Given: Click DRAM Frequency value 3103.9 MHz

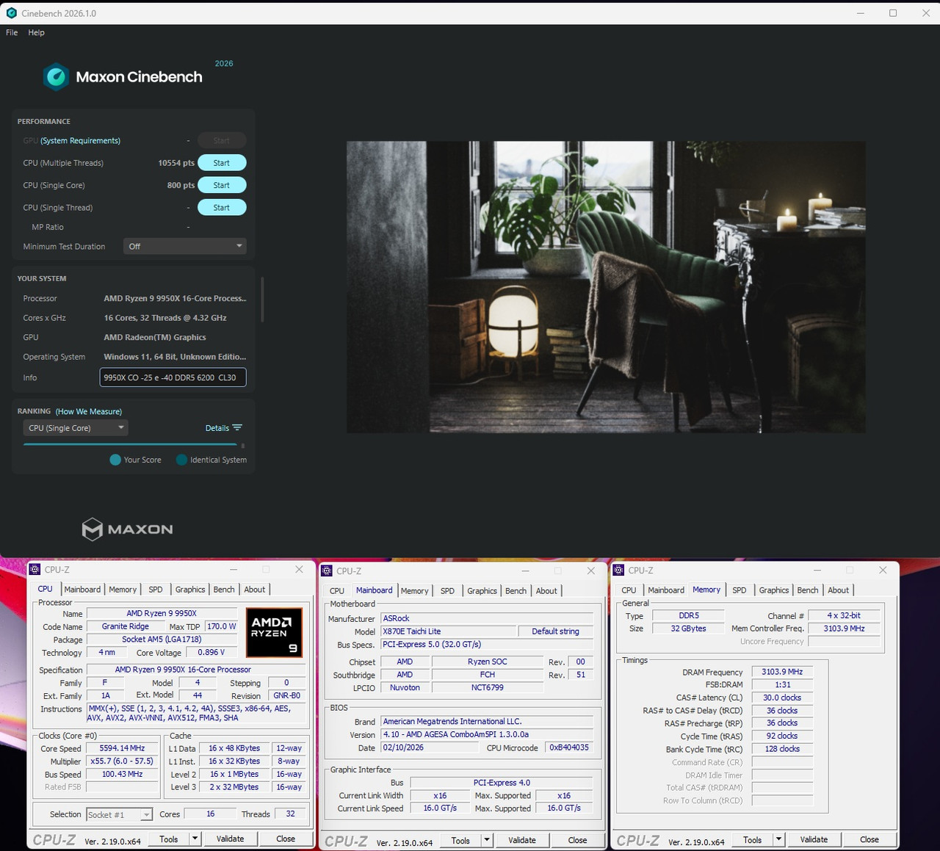Looking at the screenshot, I should (782, 672).
